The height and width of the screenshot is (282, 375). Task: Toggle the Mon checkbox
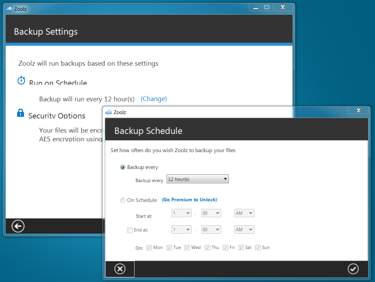pos(149,247)
